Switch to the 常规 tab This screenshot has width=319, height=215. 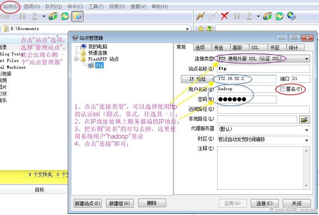pyautogui.click(x=181, y=47)
